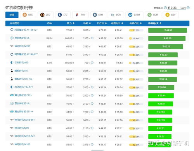Click the DCR coin icon
194x151 pixels.
pos(113,15)
